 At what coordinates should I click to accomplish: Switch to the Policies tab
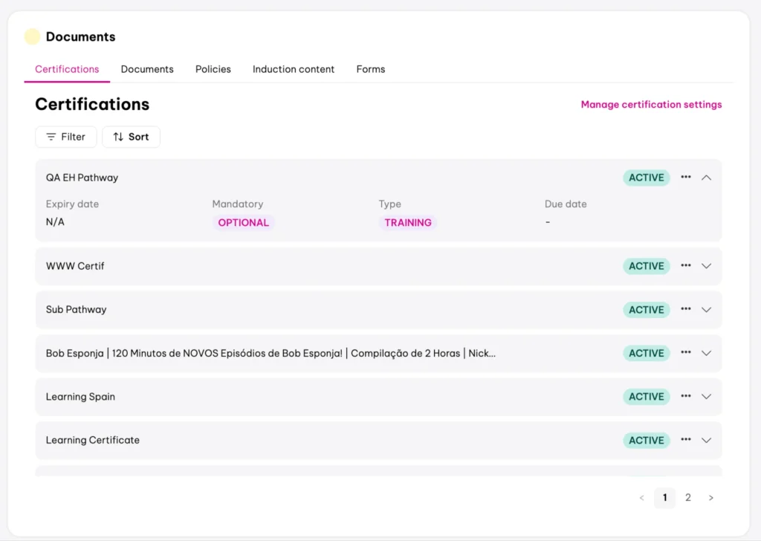(213, 69)
